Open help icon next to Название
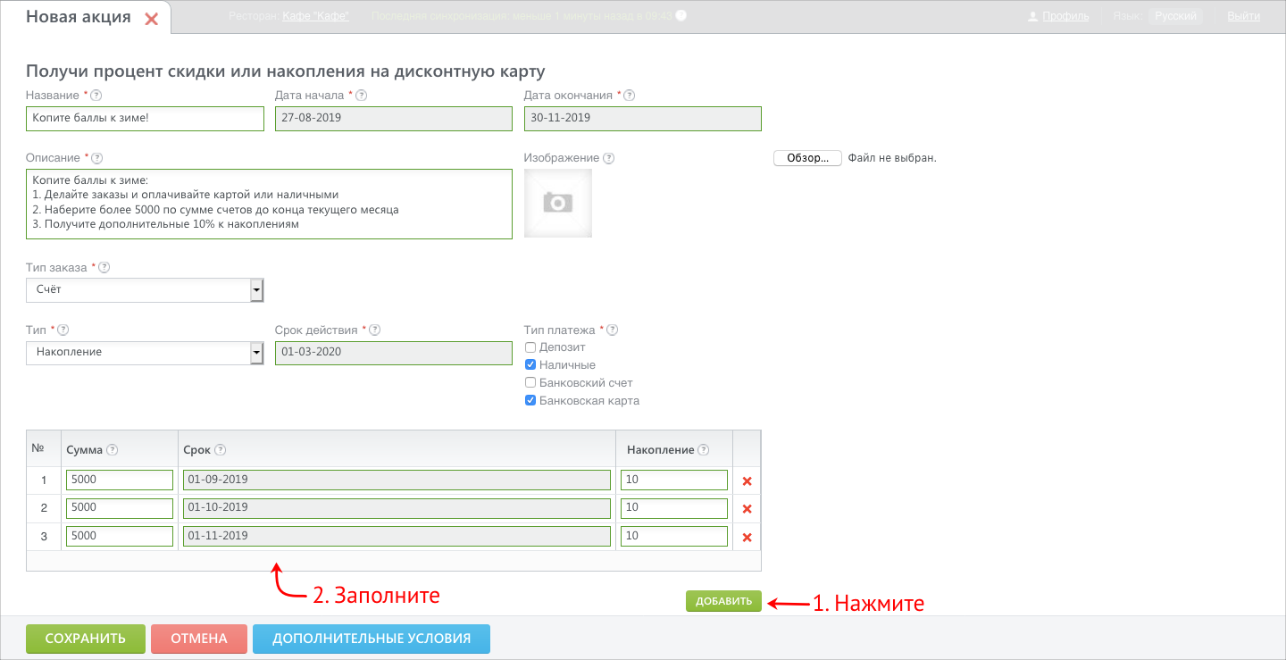Screen dimensions: 1286x660 click(96, 96)
